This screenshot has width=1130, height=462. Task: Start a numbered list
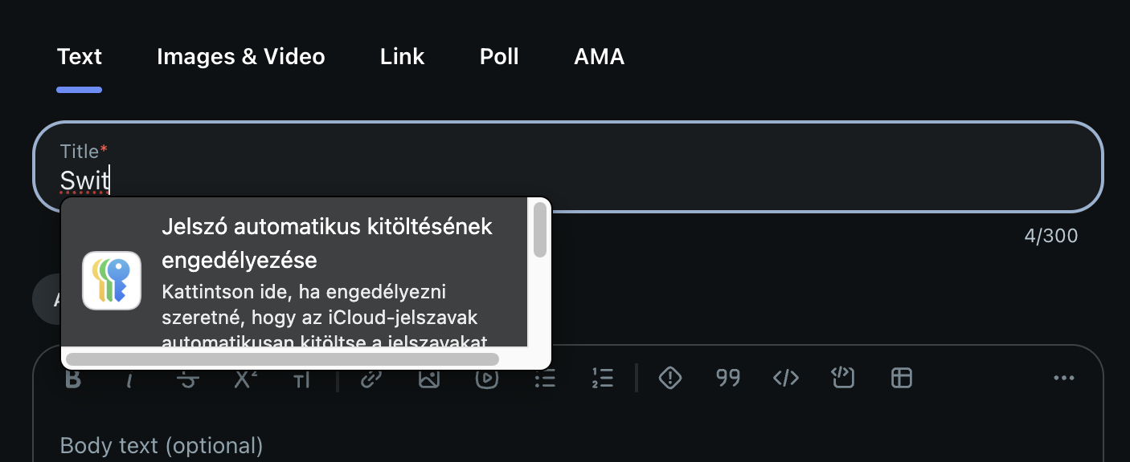point(603,379)
